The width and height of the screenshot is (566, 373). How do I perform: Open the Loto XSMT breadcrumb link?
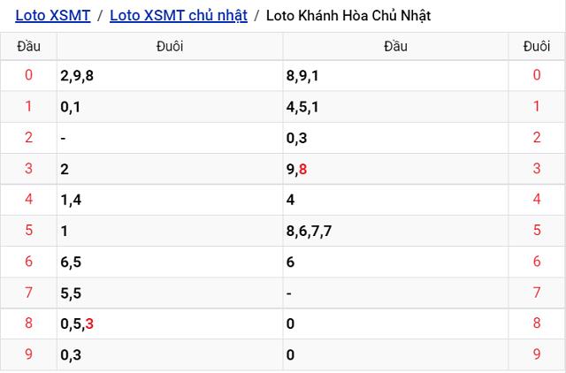(52, 15)
